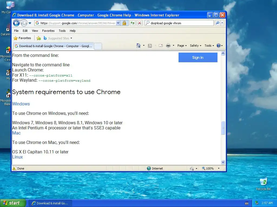
Task: Click the blue Help question mark icon
Action: click(x=219, y=46)
